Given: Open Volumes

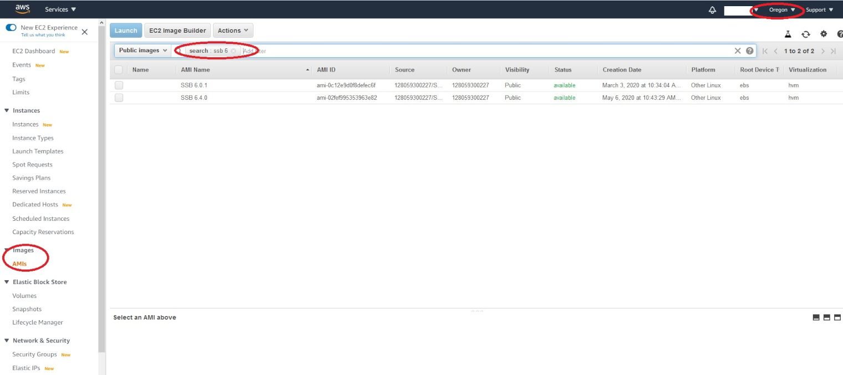Looking at the screenshot, I should click(x=24, y=296).
